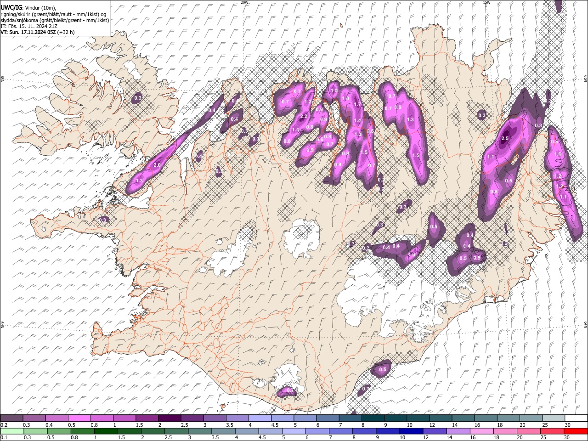This screenshot has width=588, height=441.
Task: Click the rain-scale swatch starting at 3
Action: coord(200,431)
